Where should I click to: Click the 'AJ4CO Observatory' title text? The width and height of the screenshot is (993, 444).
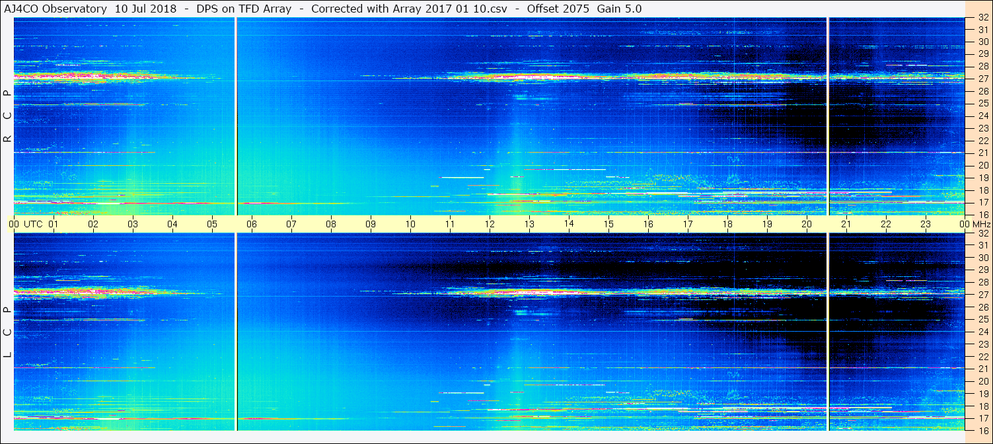click(57, 9)
